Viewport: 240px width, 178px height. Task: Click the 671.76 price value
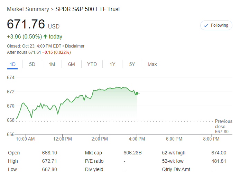point(26,24)
